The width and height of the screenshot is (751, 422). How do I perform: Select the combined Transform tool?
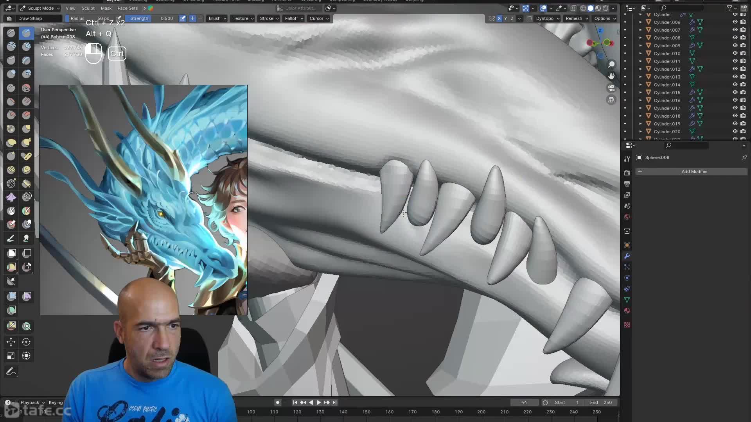(x=26, y=356)
